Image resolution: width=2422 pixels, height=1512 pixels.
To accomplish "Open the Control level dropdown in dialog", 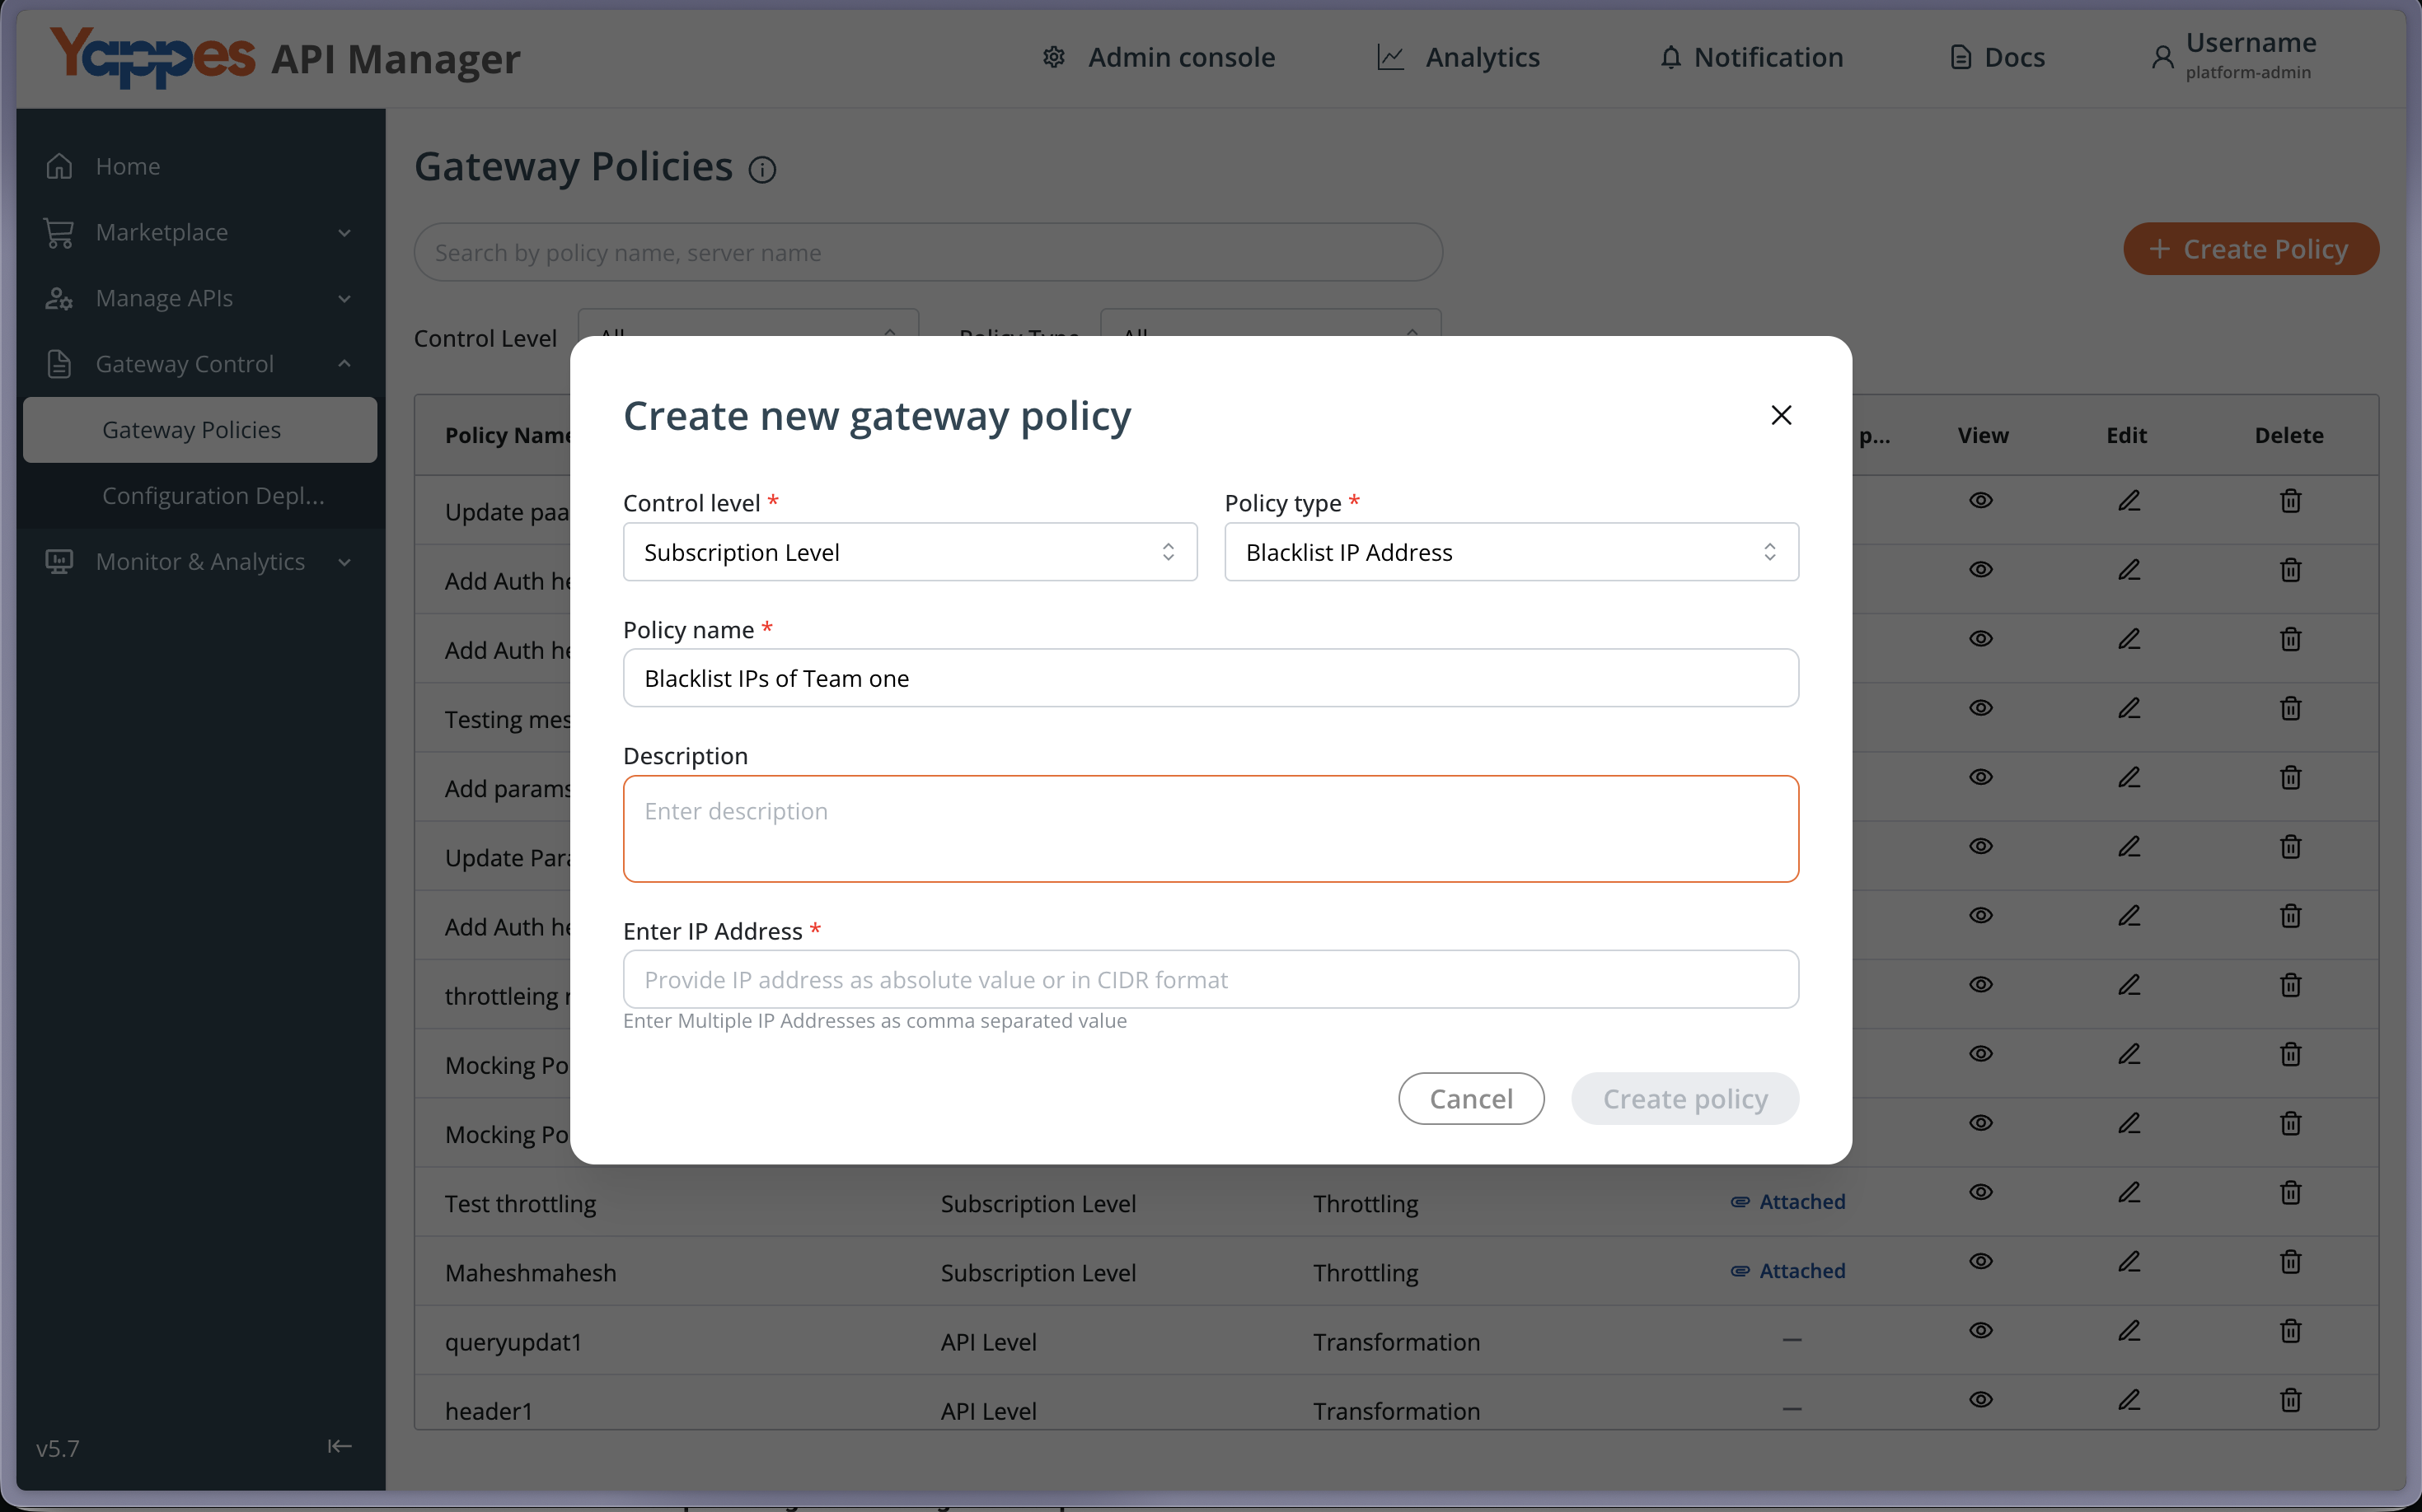I will click(909, 552).
